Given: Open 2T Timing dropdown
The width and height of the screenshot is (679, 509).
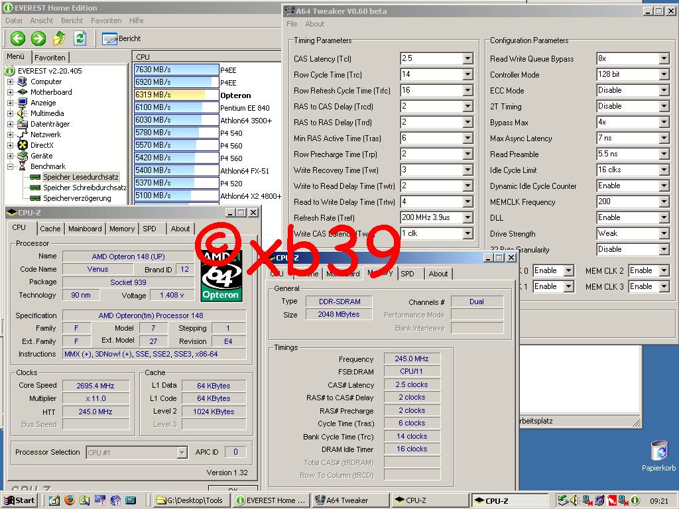Looking at the screenshot, I should [x=664, y=107].
